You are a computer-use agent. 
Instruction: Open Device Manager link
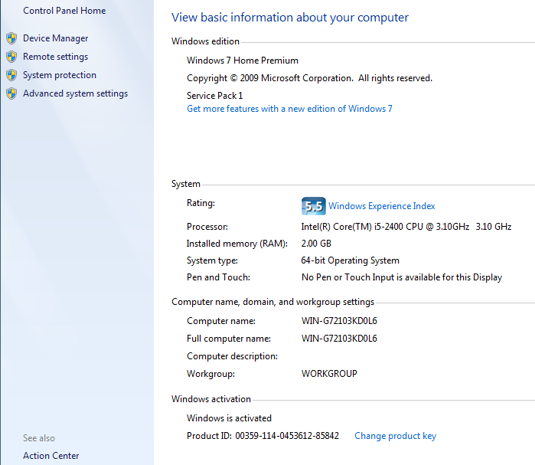(x=56, y=38)
